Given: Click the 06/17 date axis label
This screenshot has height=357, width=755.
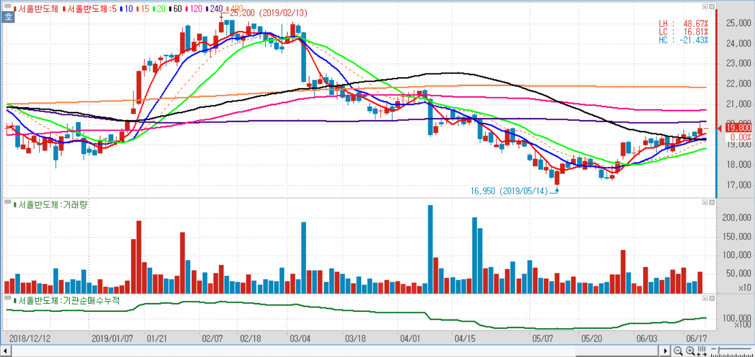Looking at the screenshot, I should pyautogui.click(x=696, y=338).
